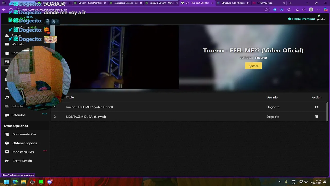Open Obtener Soporte in the sidebar
Viewport: 330px width, 186px height.
pyautogui.click(x=25, y=143)
